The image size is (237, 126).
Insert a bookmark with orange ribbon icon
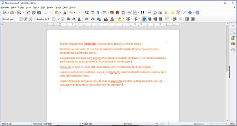166,12
